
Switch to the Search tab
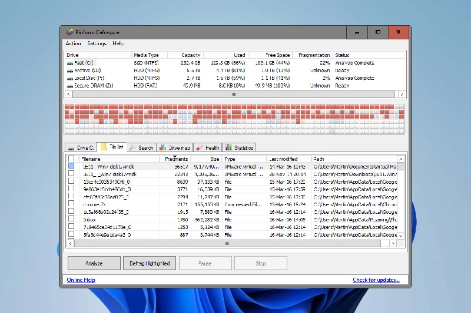pyautogui.click(x=141, y=147)
